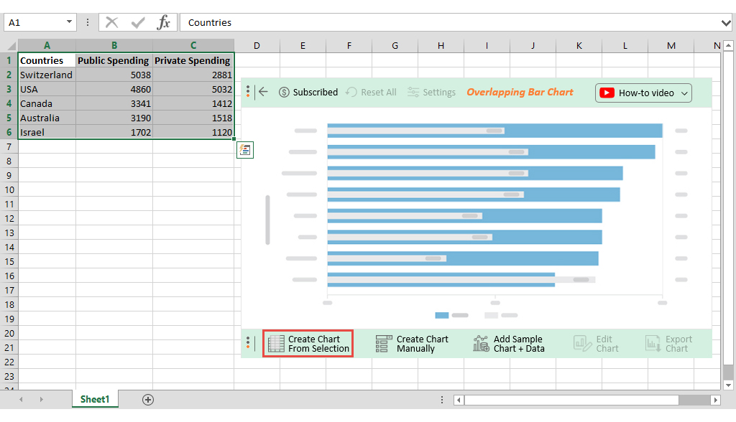Viewport: 736px width, 422px height.
Task: Open the toolbar three-dot menu
Action: point(248,92)
